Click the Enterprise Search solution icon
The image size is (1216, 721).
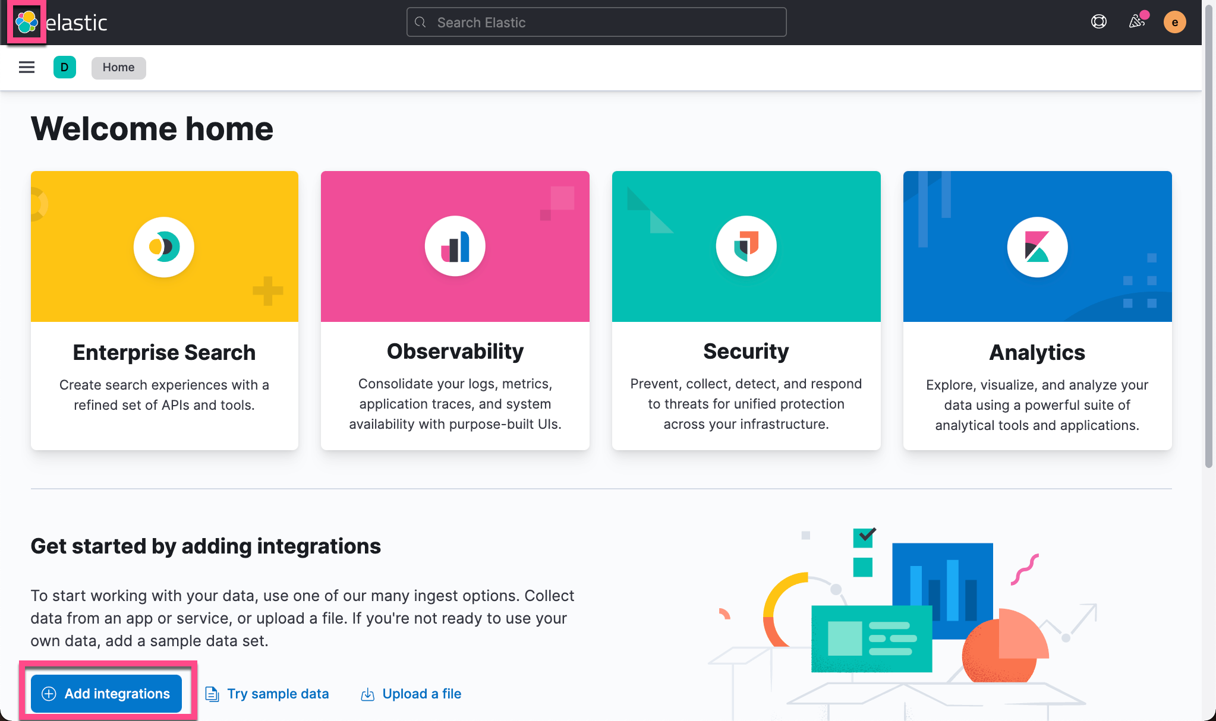pos(164,246)
